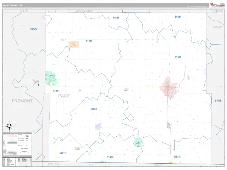Click ZIP code label 51647
227x170 pixels.
(x=62, y=153)
